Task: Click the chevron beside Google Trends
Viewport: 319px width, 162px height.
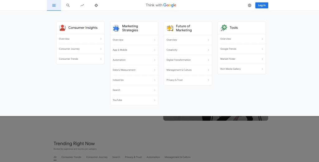Action: 262,49
